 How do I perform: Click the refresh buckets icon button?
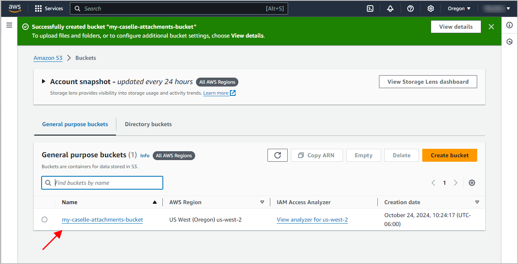tap(278, 155)
